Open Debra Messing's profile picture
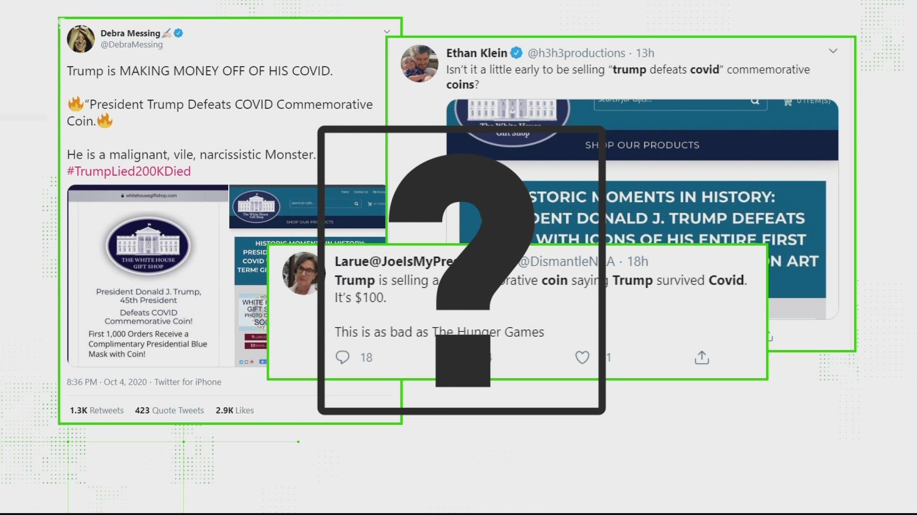This screenshot has width=917, height=515. (81, 39)
